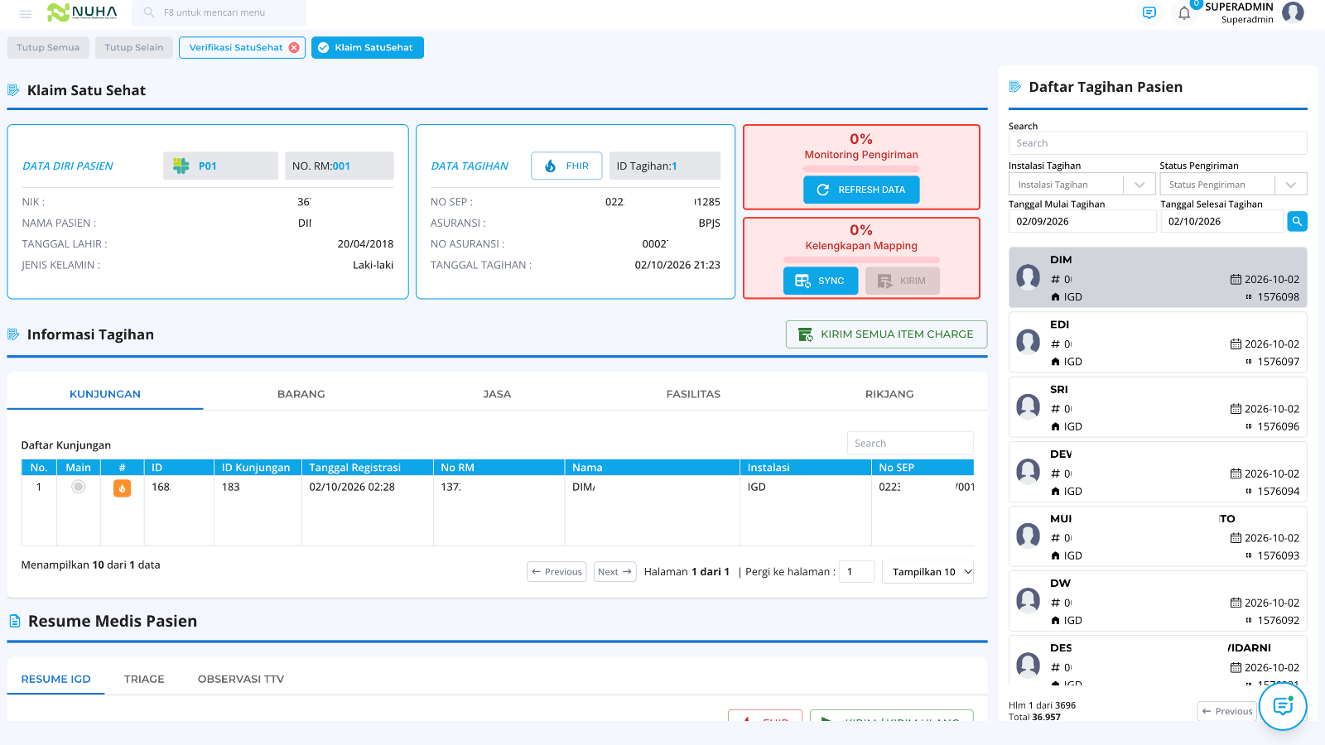Focus the Daftar Tagihan Search field
Image resolution: width=1325 pixels, height=745 pixels.
point(1158,143)
